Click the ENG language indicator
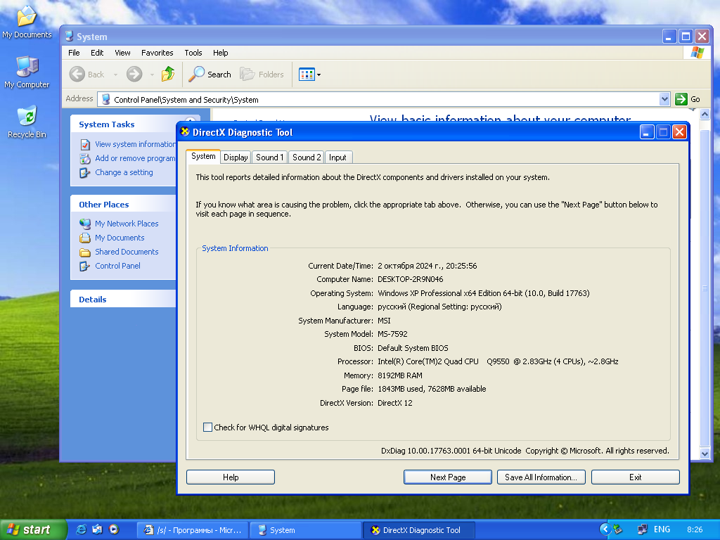720x540 pixels. click(x=662, y=529)
